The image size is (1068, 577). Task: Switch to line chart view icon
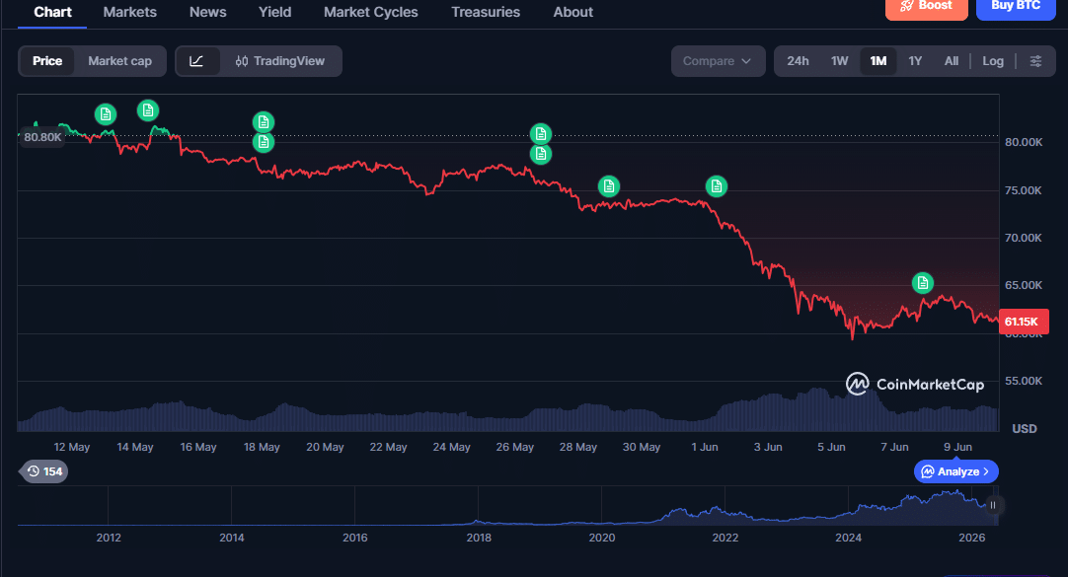click(196, 61)
